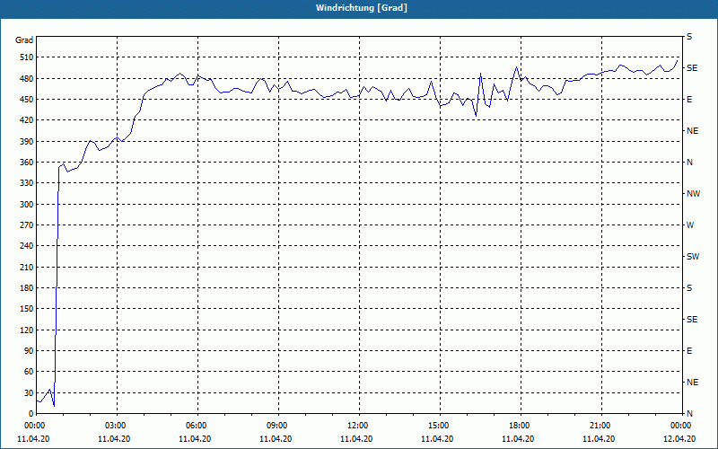Screen dimensions: 718x449
Task: Pick the 180 y-axis label
Action: tap(27, 288)
